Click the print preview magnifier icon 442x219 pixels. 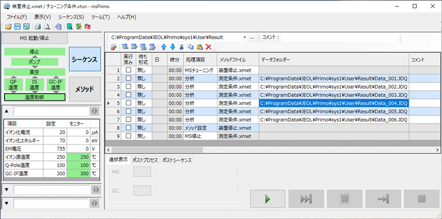(x=47, y=26)
